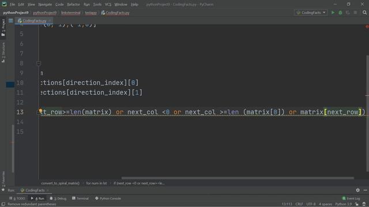Click the Run with Coverage icon
This screenshot has width=369, height=207.
tap(348, 13)
